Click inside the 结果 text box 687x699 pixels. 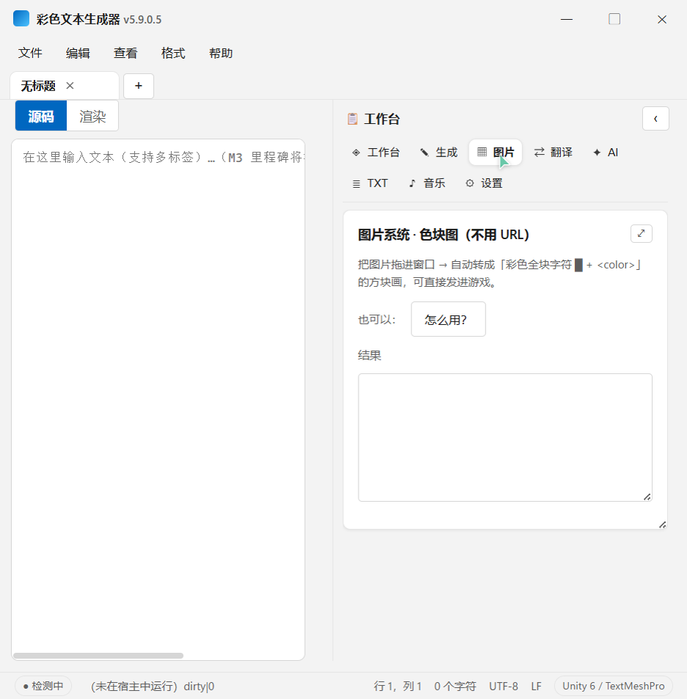click(505, 437)
